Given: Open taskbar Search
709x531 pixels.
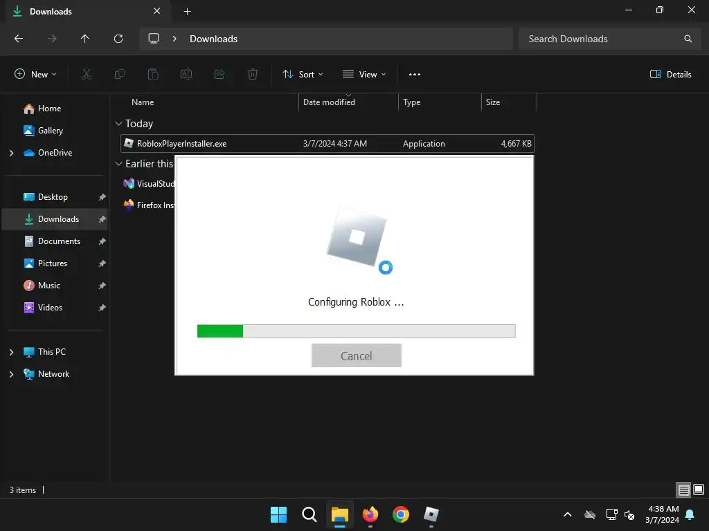Looking at the screenshot, I should pyautogui.click(x=309, y=514).
